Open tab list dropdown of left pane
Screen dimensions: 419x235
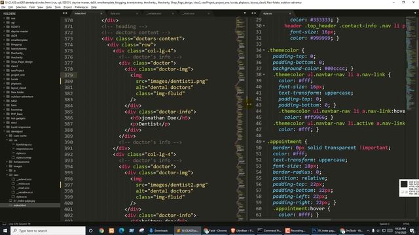point(244,13)
